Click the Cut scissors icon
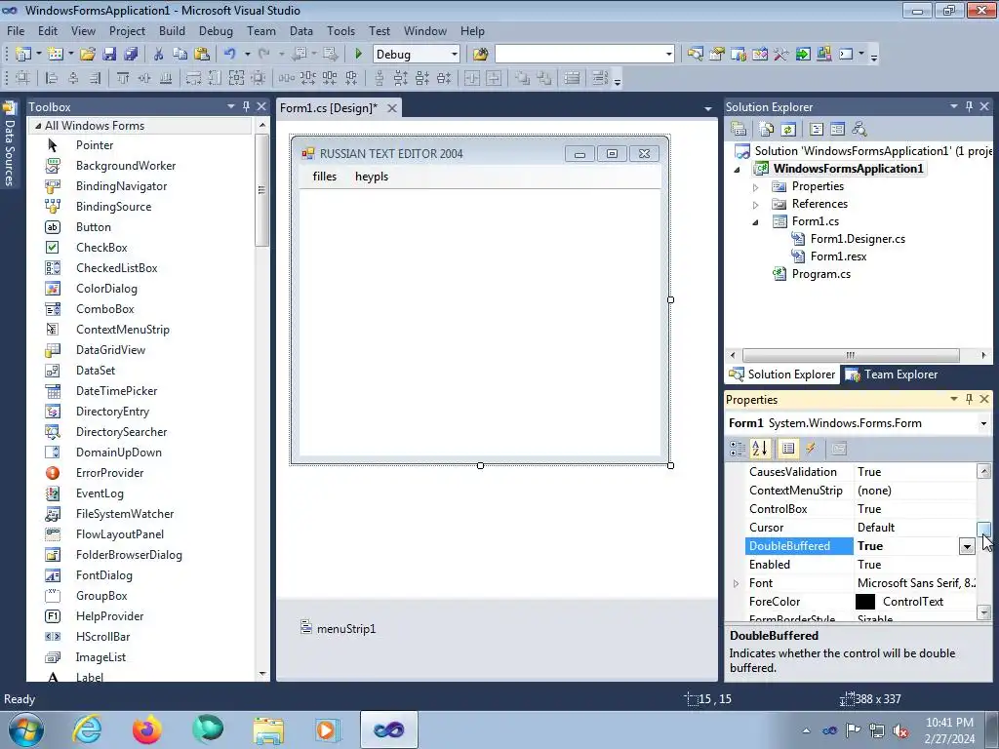999x749 pixels. coord(159,55)
